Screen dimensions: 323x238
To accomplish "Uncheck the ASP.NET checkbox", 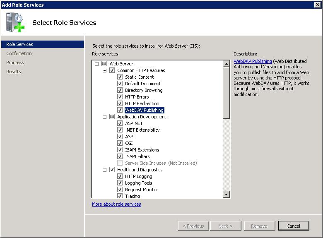I will pyautogui.click(x=120, y=123).
